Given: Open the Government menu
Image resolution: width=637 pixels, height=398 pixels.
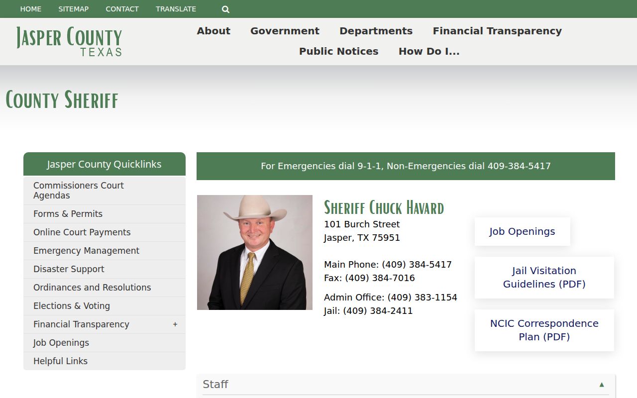Looking at the screenshot, I should tap(285, 31).
